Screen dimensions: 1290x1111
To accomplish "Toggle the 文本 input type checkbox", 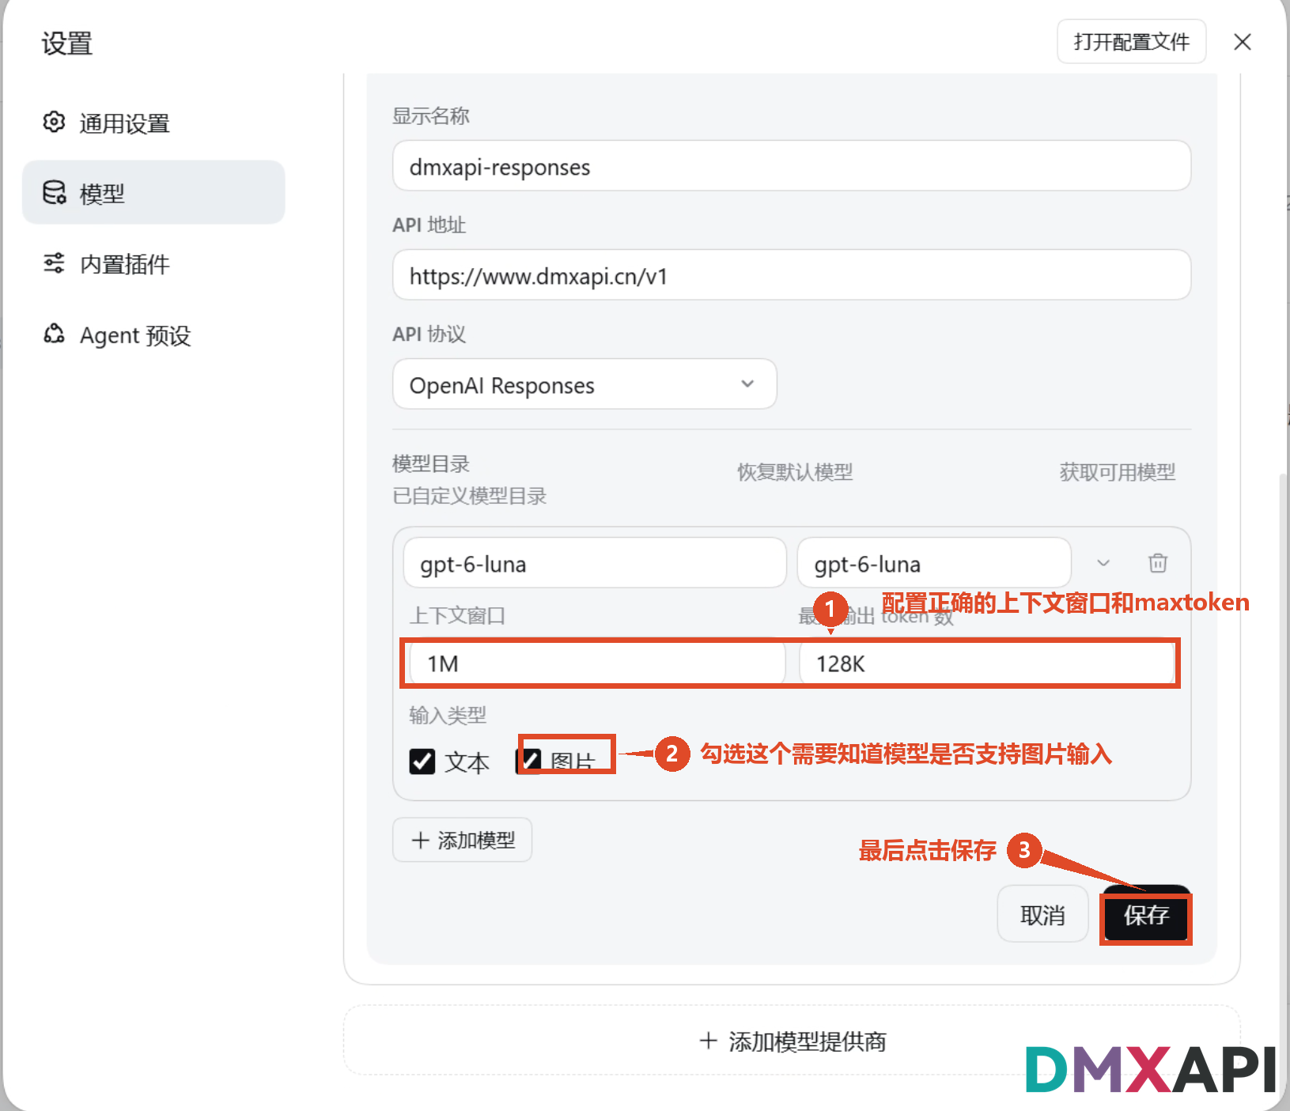I will click(x=422, y=761).
